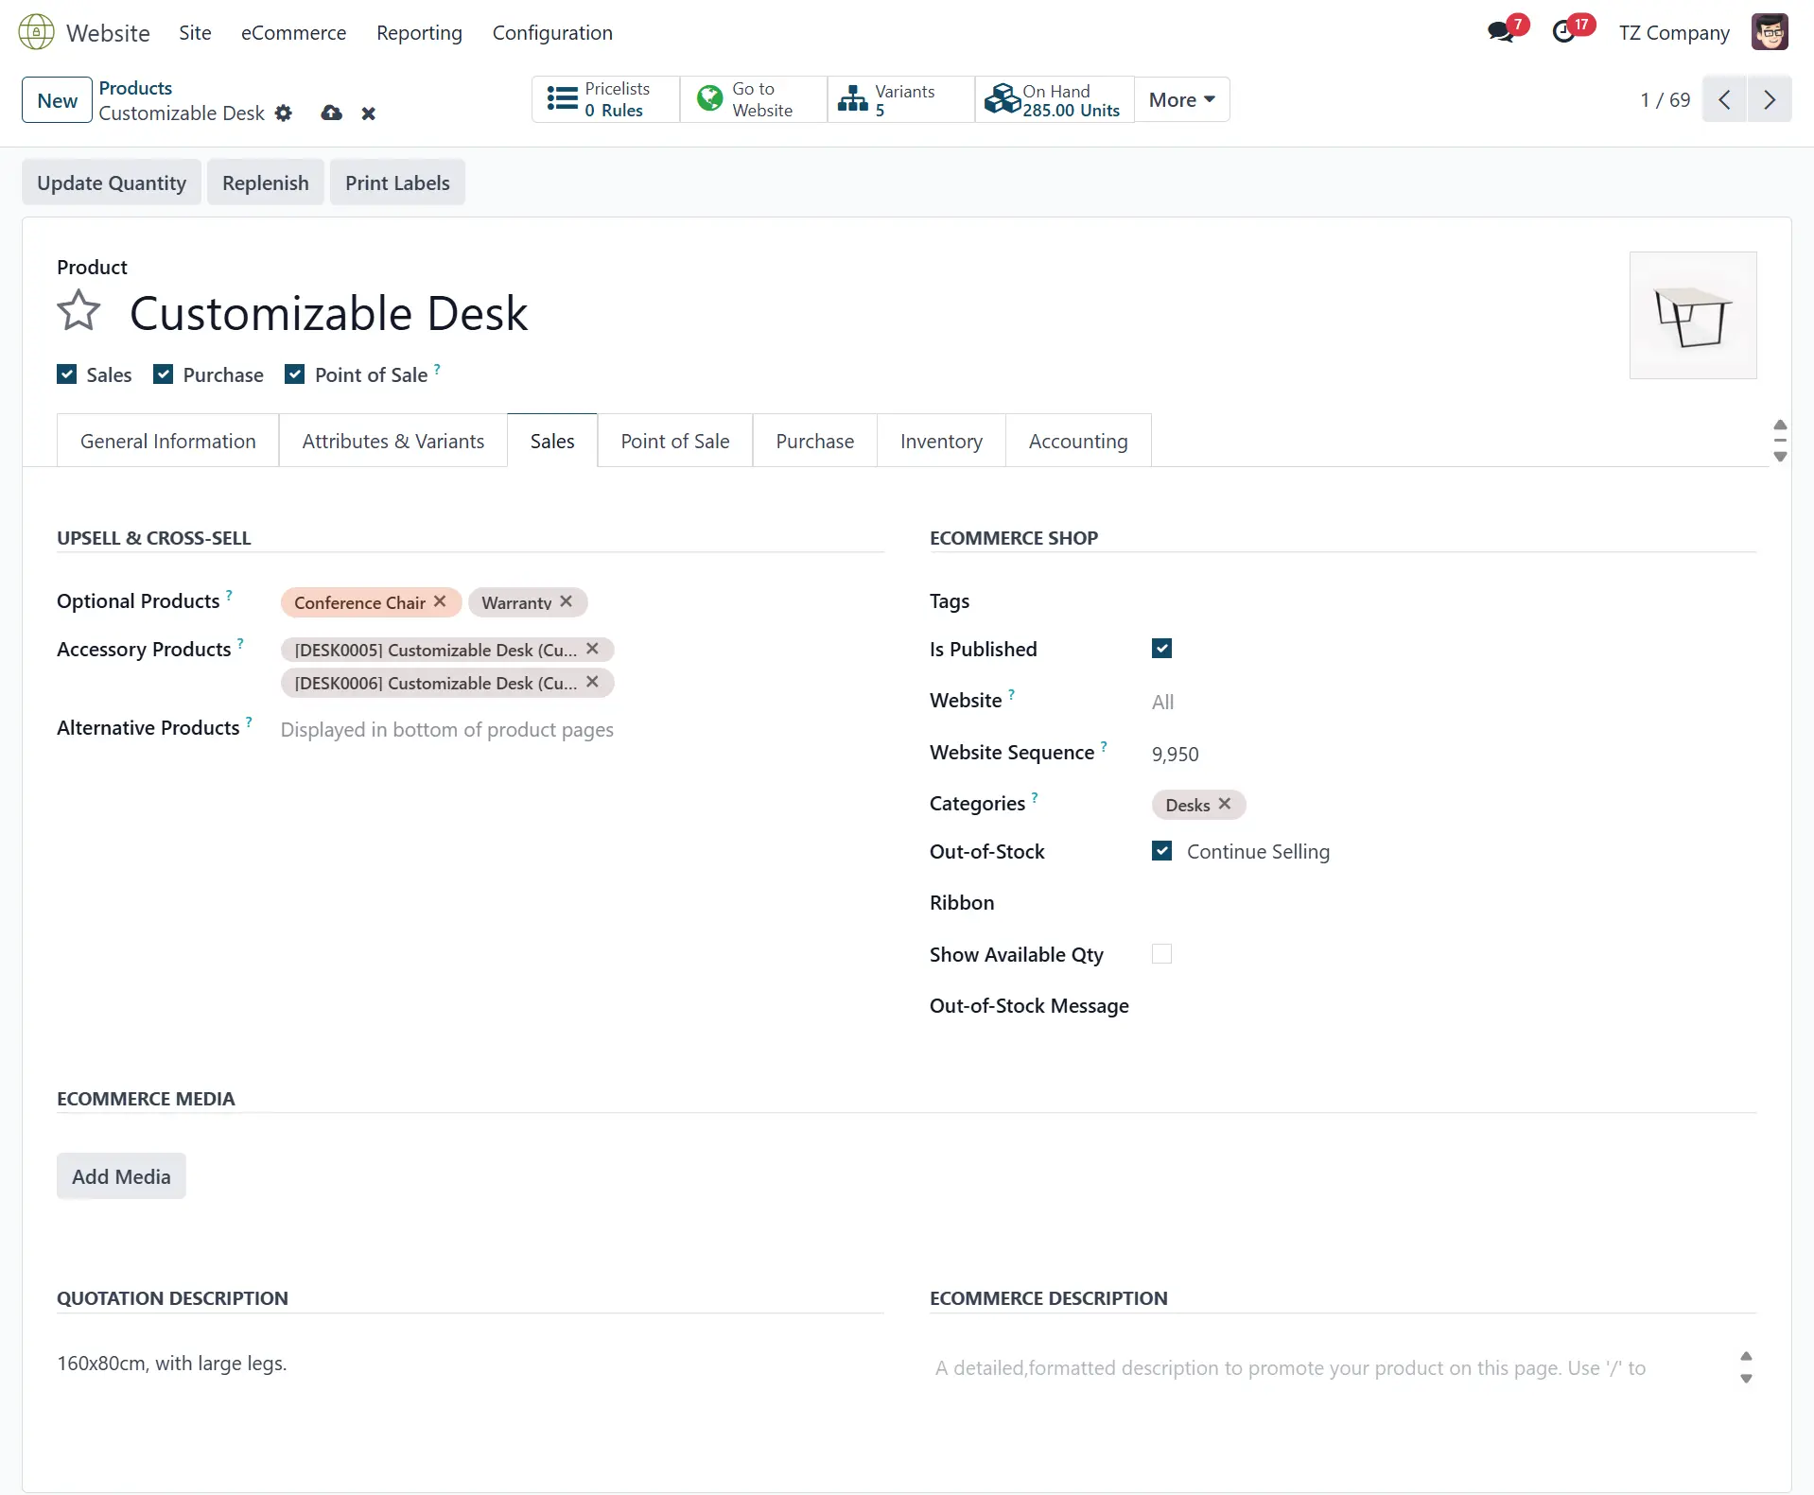This screenshot has width=1814, height=1495.
Task: Switch to the Inventory tab
Action: pos(940,441)
